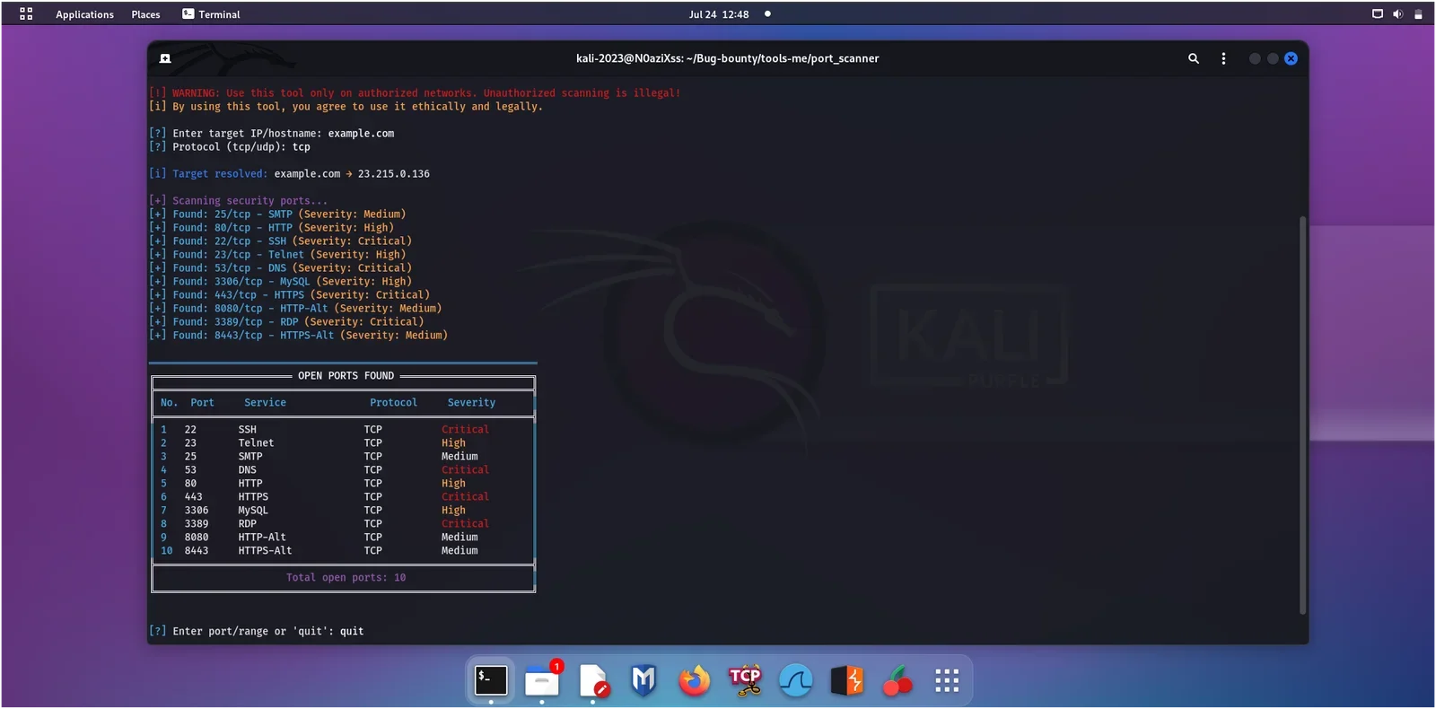Screen dimensions: 1436x709
Task: Click the 'Severity' column header
Action: pyautogui.click(x=471, y=403)
